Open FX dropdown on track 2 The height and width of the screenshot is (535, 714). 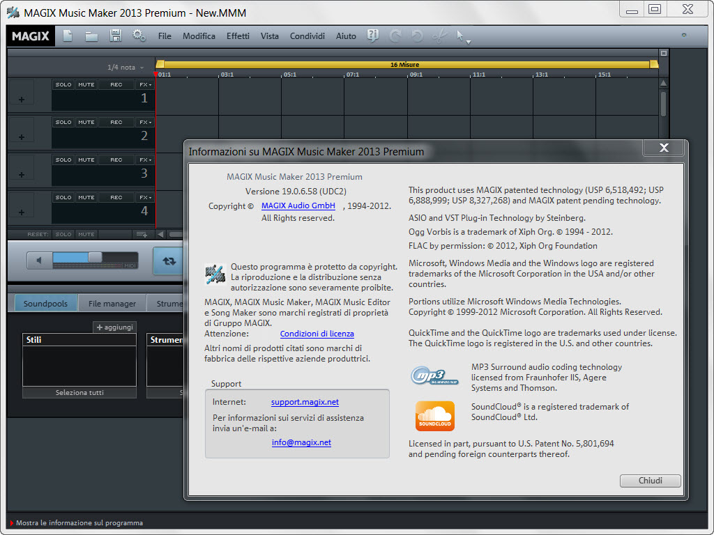pos(145,123)
